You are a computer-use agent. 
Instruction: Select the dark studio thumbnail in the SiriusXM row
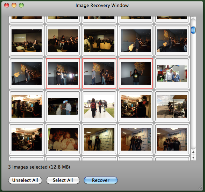click(27, 139)
